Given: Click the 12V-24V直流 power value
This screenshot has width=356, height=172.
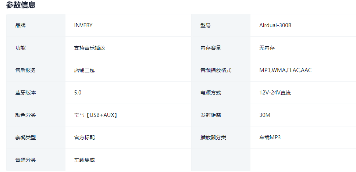Looking at the screenshot, I should (275, 93).
